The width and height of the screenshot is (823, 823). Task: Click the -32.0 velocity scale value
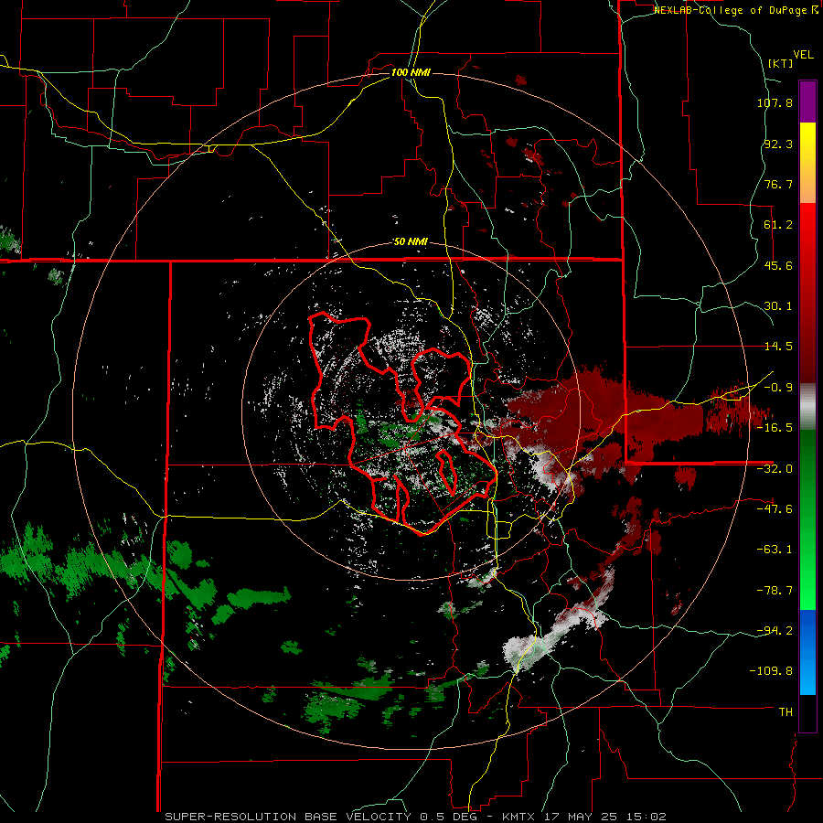coord(775,469)
